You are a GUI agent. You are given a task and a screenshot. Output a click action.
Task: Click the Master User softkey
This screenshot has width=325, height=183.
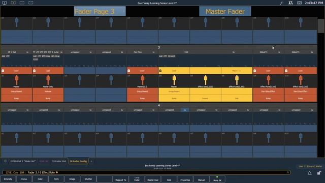(153, 179)
